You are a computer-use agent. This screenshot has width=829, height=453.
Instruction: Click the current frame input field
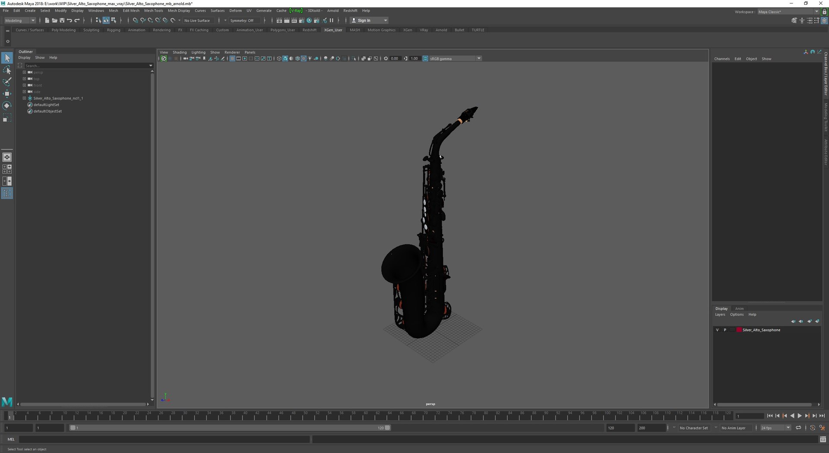(750, 416)
